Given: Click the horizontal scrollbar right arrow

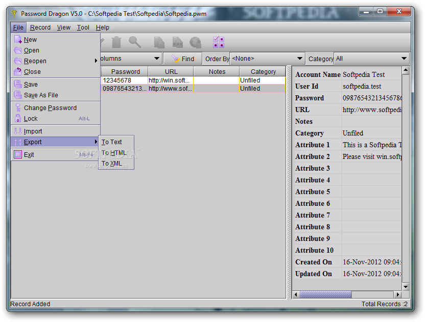Looking at the screenshot, I should click(x=397, y=294).
